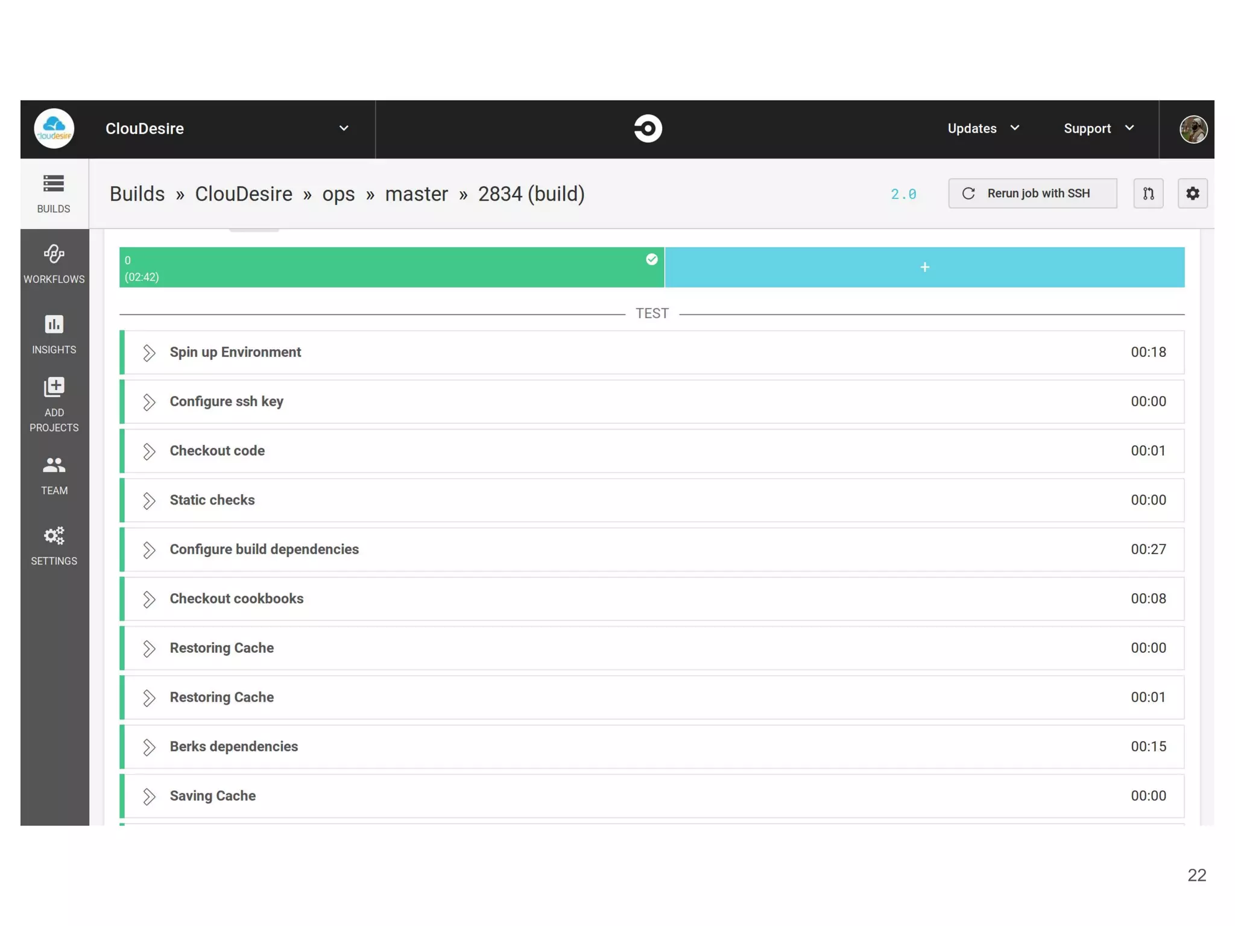Open the Updates dropdown menu

[983, 128]
